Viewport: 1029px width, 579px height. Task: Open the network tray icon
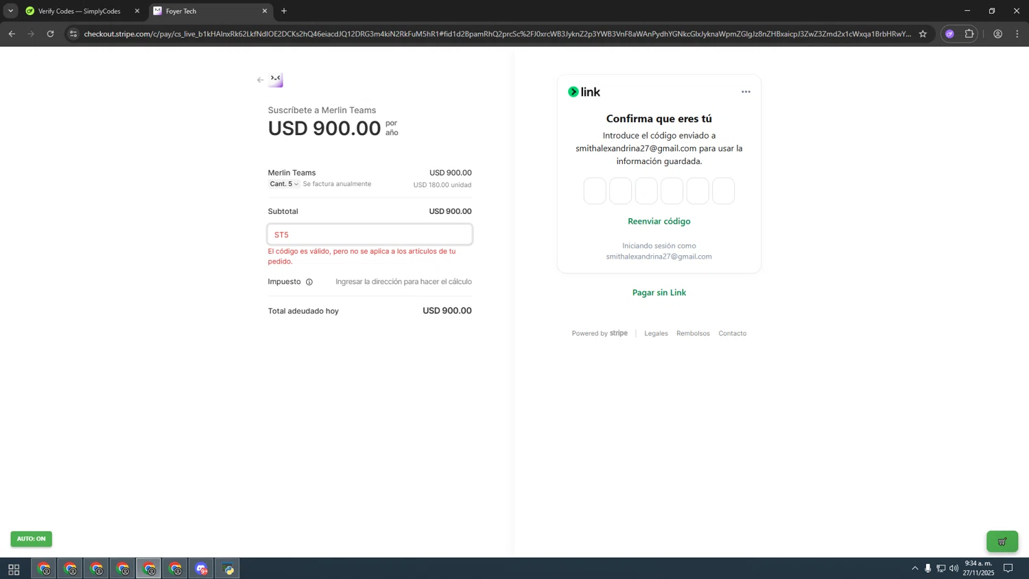[941, 569]
